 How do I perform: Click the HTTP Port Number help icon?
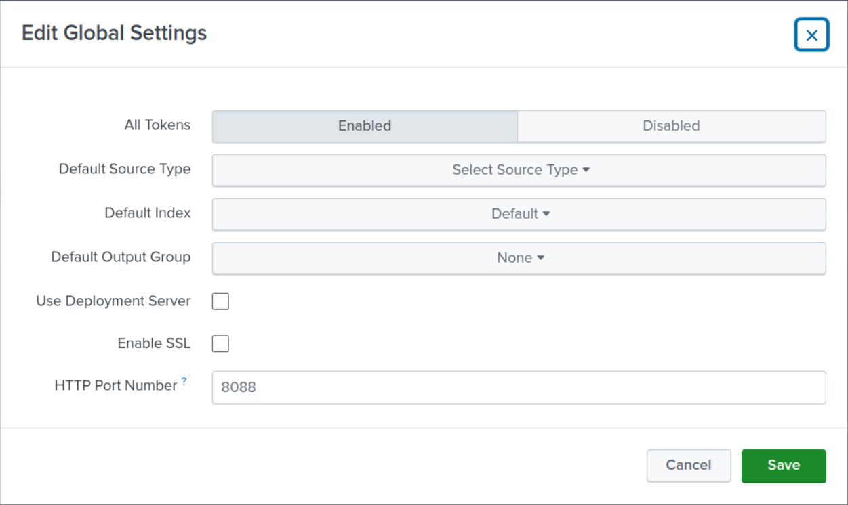[184, 382]
